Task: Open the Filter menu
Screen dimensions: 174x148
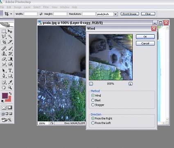Action: [x=46, y=7]
